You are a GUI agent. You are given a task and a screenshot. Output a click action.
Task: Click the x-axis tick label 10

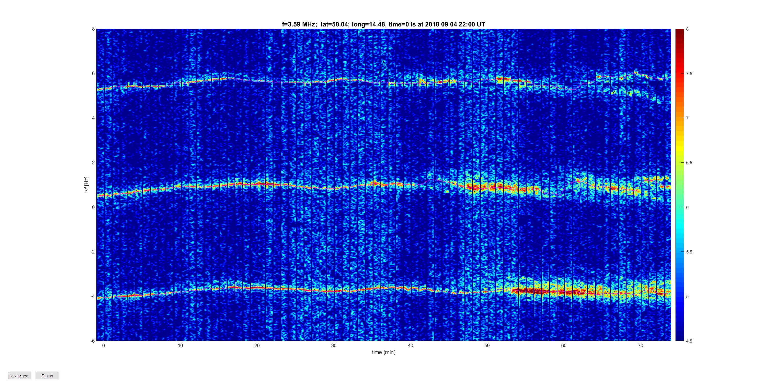180,345
